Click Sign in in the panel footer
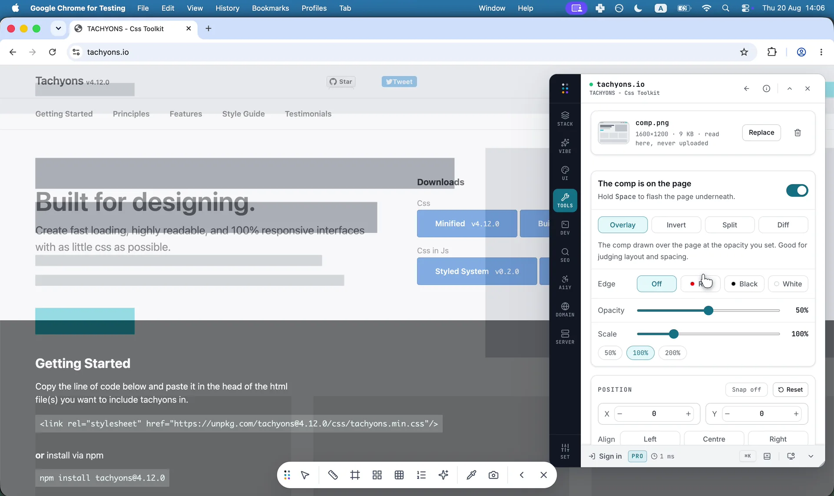834x496 pixels. [605, 456]
